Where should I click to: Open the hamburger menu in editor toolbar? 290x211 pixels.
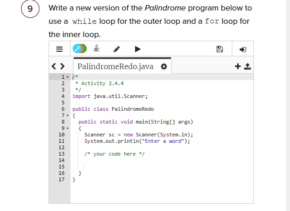point(60,49)
